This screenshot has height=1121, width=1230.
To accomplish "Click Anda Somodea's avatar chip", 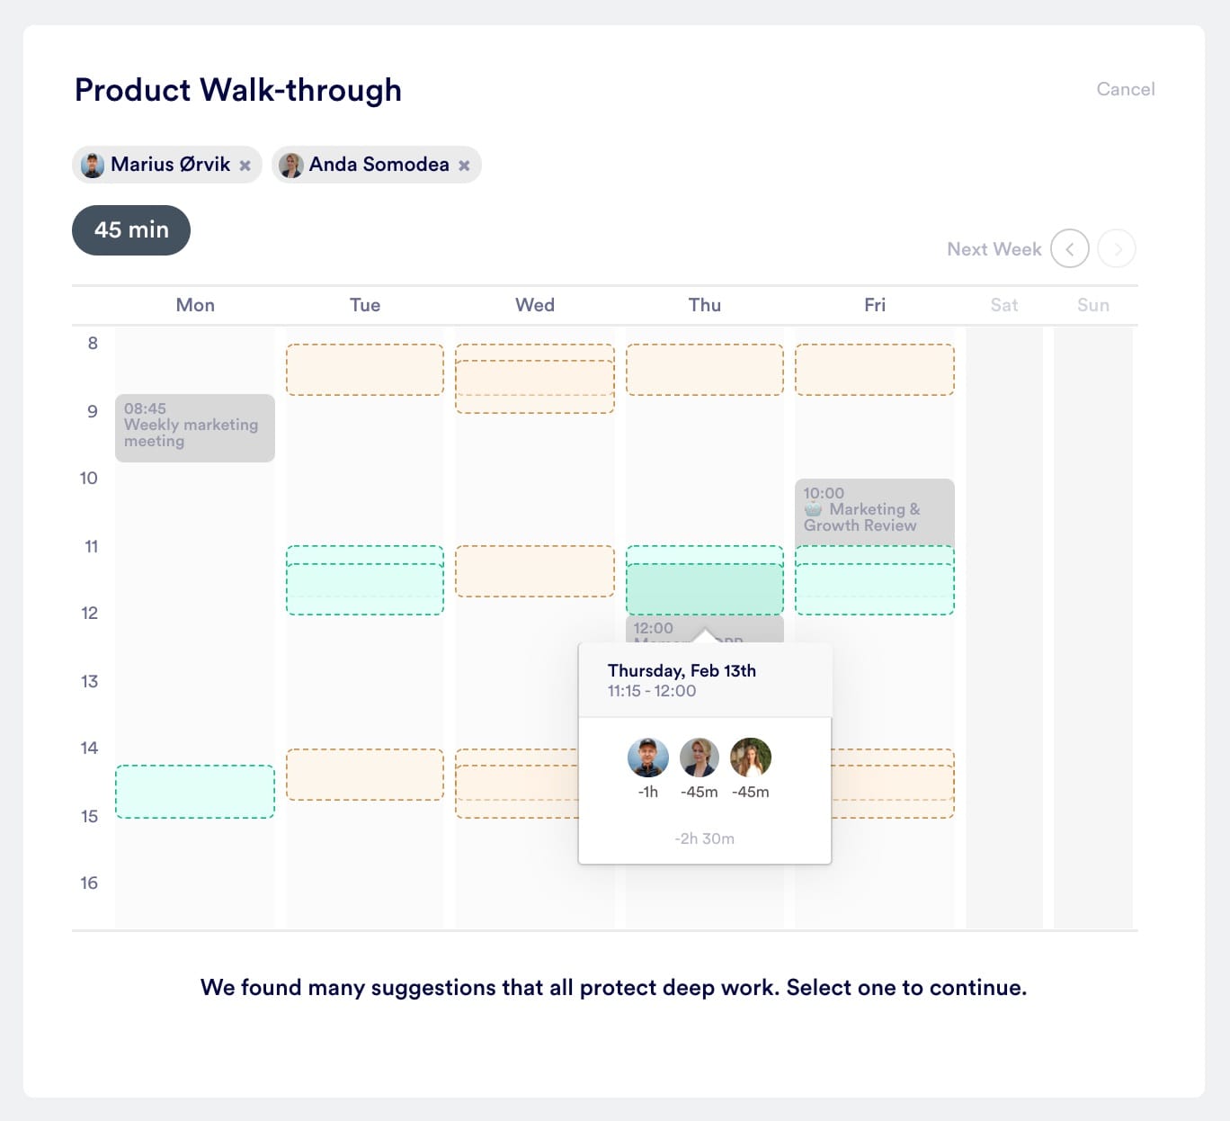I will click(x=290, y=166).
